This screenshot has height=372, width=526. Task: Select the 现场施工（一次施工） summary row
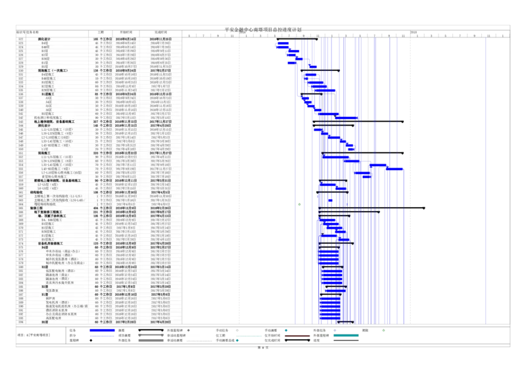(51, 70)
